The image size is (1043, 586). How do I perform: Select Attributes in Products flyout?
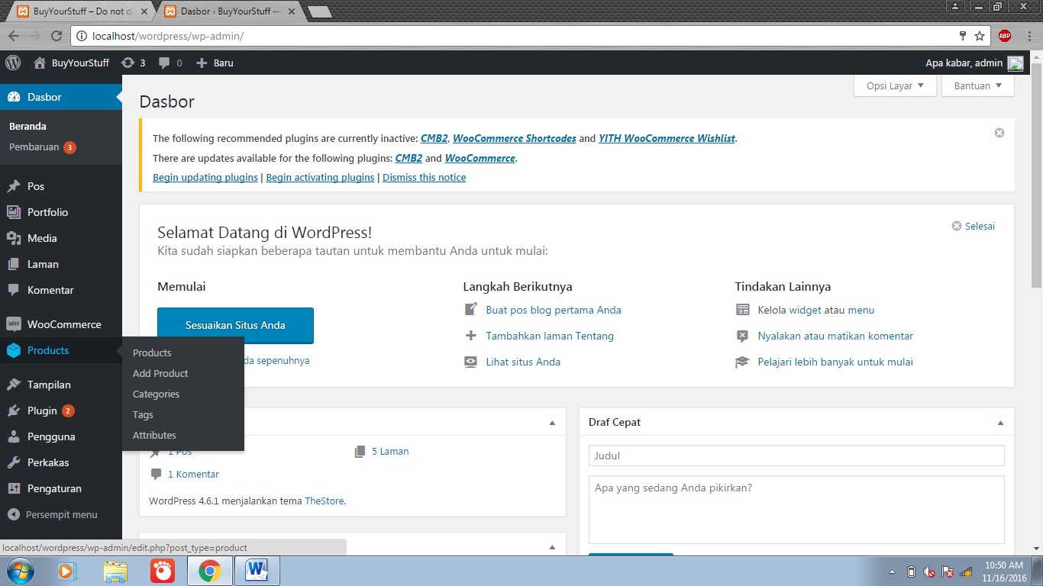(154, 435)
